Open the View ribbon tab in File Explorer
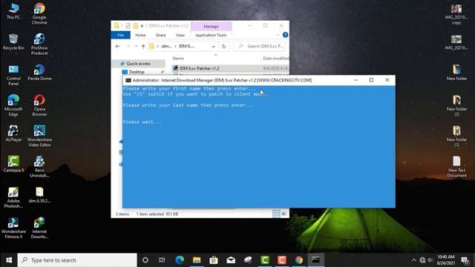The image size is (475, 267). [180, 35]
